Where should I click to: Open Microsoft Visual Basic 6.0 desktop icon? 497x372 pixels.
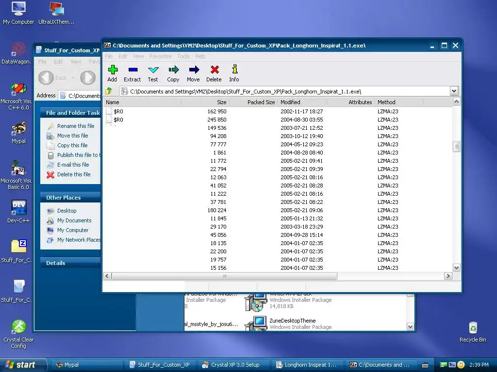point(17,174)
